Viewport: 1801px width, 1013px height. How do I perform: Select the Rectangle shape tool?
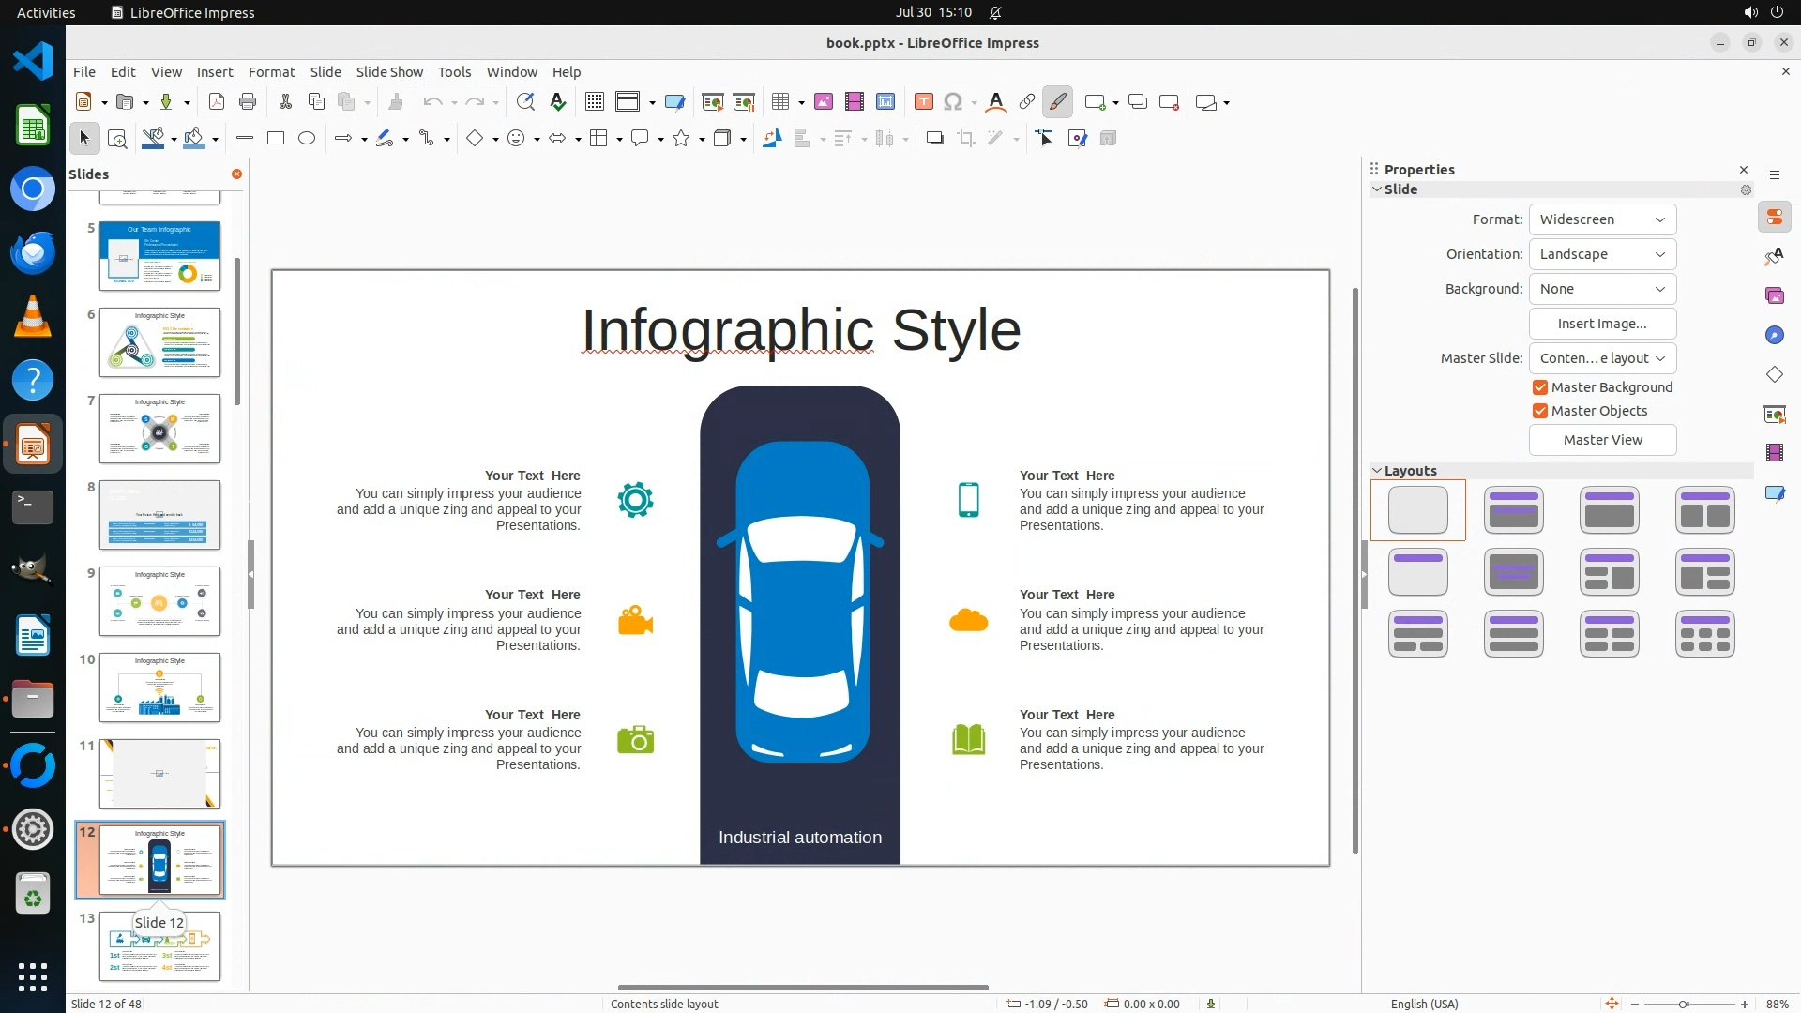[275, 139]
